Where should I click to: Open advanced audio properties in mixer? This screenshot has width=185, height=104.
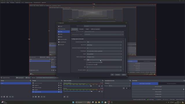pos(64,97)
